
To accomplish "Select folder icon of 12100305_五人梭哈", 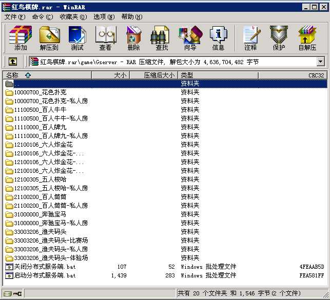I will (x=9, y=180).
